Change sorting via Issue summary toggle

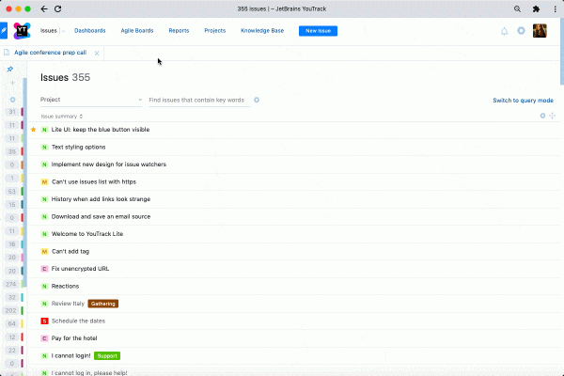click(61, 117)
